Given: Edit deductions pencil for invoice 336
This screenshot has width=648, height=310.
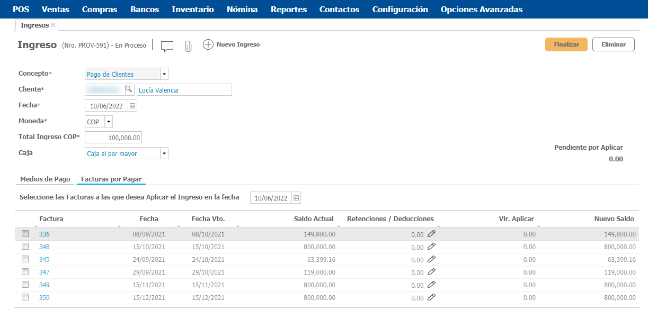Looking at the screenshot, I should pos(431,234).
